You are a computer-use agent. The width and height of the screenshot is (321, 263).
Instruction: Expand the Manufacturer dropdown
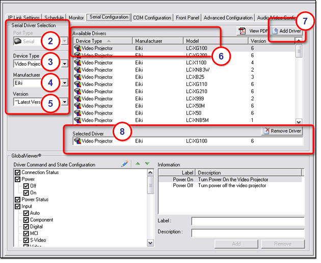click(x=64, y=82)
